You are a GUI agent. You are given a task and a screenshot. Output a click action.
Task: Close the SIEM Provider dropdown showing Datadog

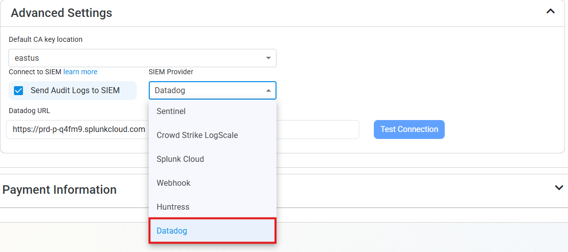click(212, 90)
